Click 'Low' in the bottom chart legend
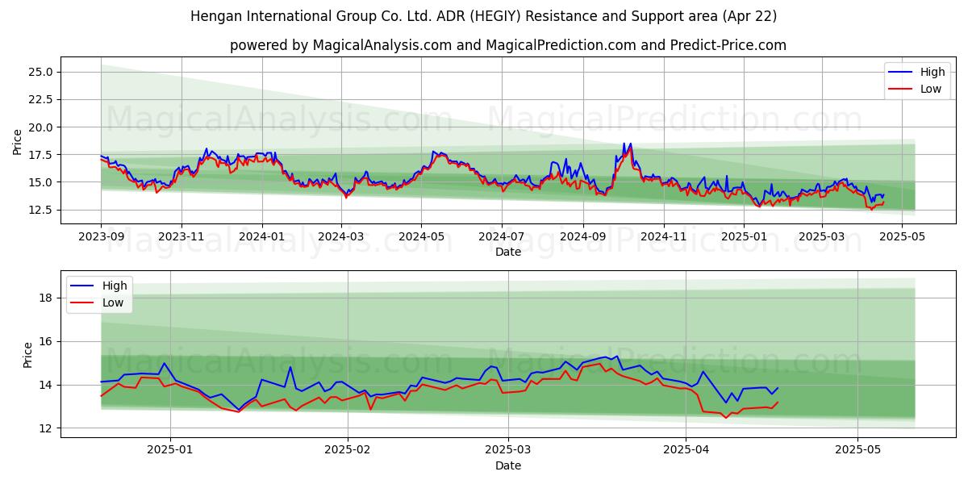The image size is (968, 484). tap(113, 302)
